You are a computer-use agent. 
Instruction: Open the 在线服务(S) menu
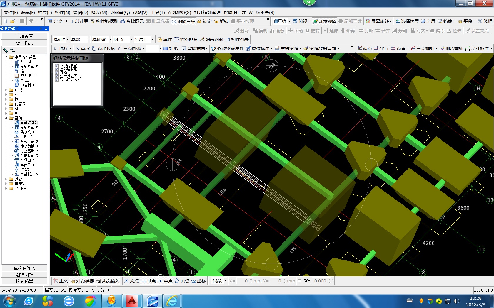point(179,12)
